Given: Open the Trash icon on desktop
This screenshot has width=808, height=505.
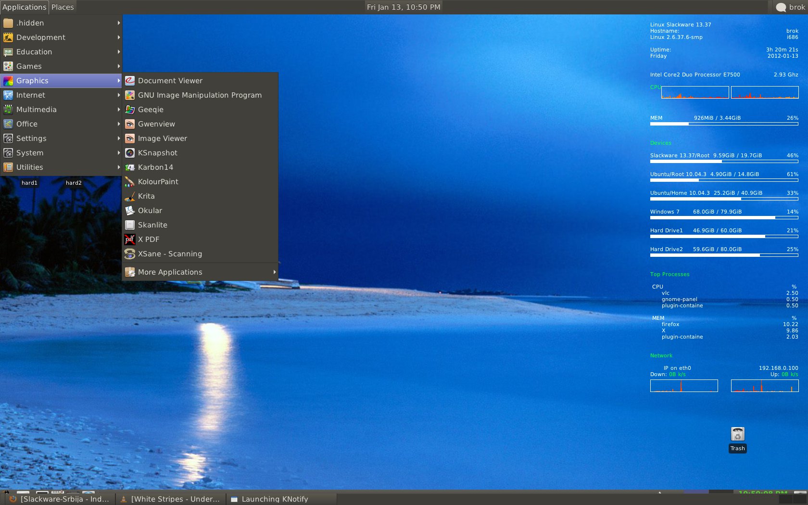Looking at the screenshot, I should click(x=737, y=434).
